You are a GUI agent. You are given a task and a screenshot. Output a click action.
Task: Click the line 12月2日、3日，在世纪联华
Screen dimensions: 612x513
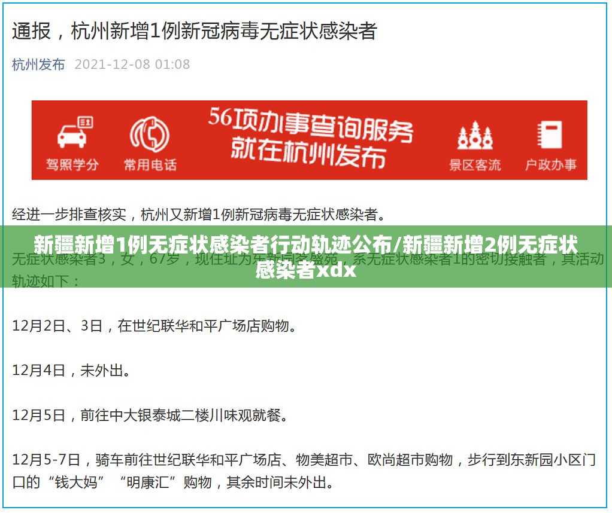coord(154,326)
